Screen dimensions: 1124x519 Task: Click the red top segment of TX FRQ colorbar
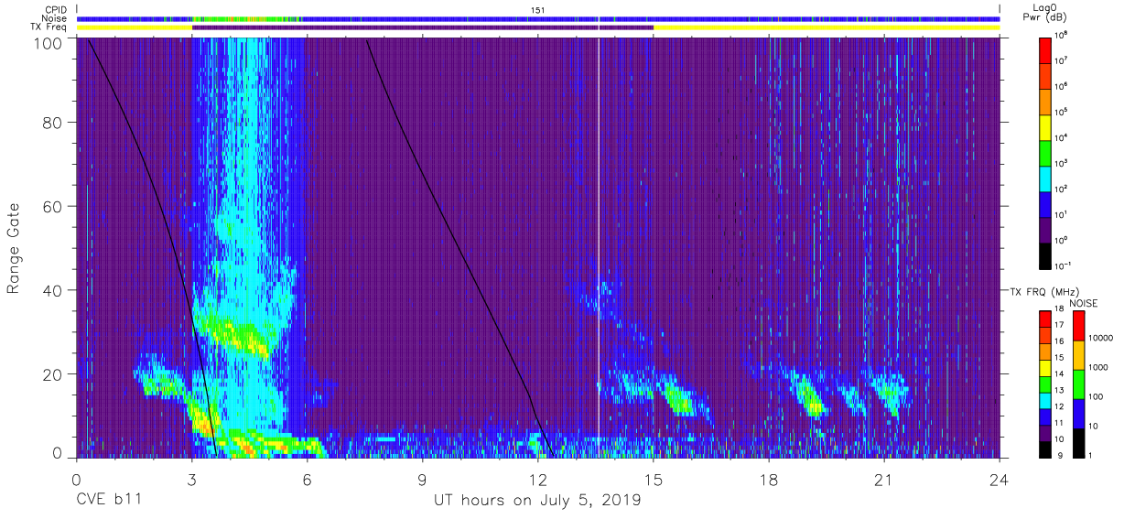point(1044,319)
